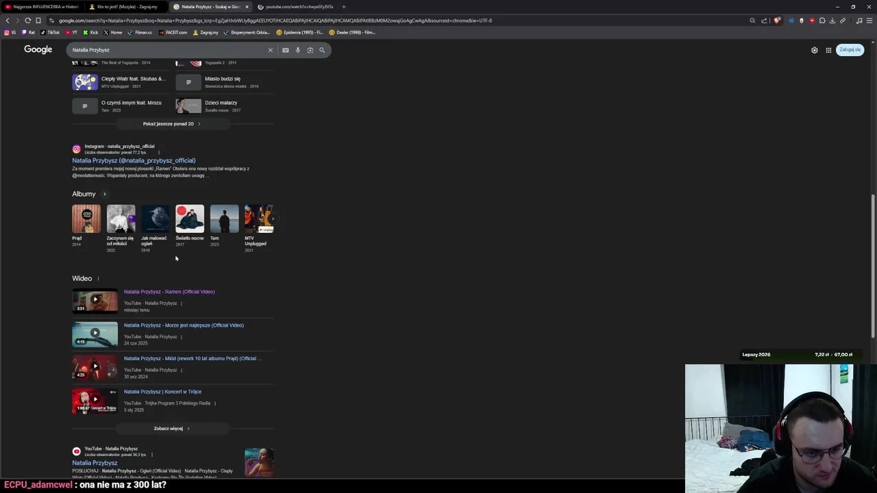
Task: Open the Epidemia (1995) bookmark
Action: (x=299, y=32)
